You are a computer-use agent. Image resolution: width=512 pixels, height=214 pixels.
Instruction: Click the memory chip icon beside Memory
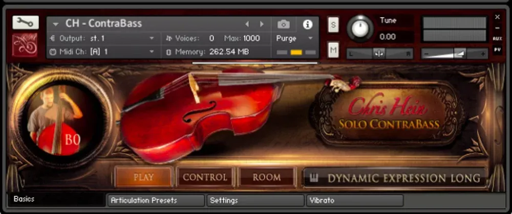click(x=169, y=52)
